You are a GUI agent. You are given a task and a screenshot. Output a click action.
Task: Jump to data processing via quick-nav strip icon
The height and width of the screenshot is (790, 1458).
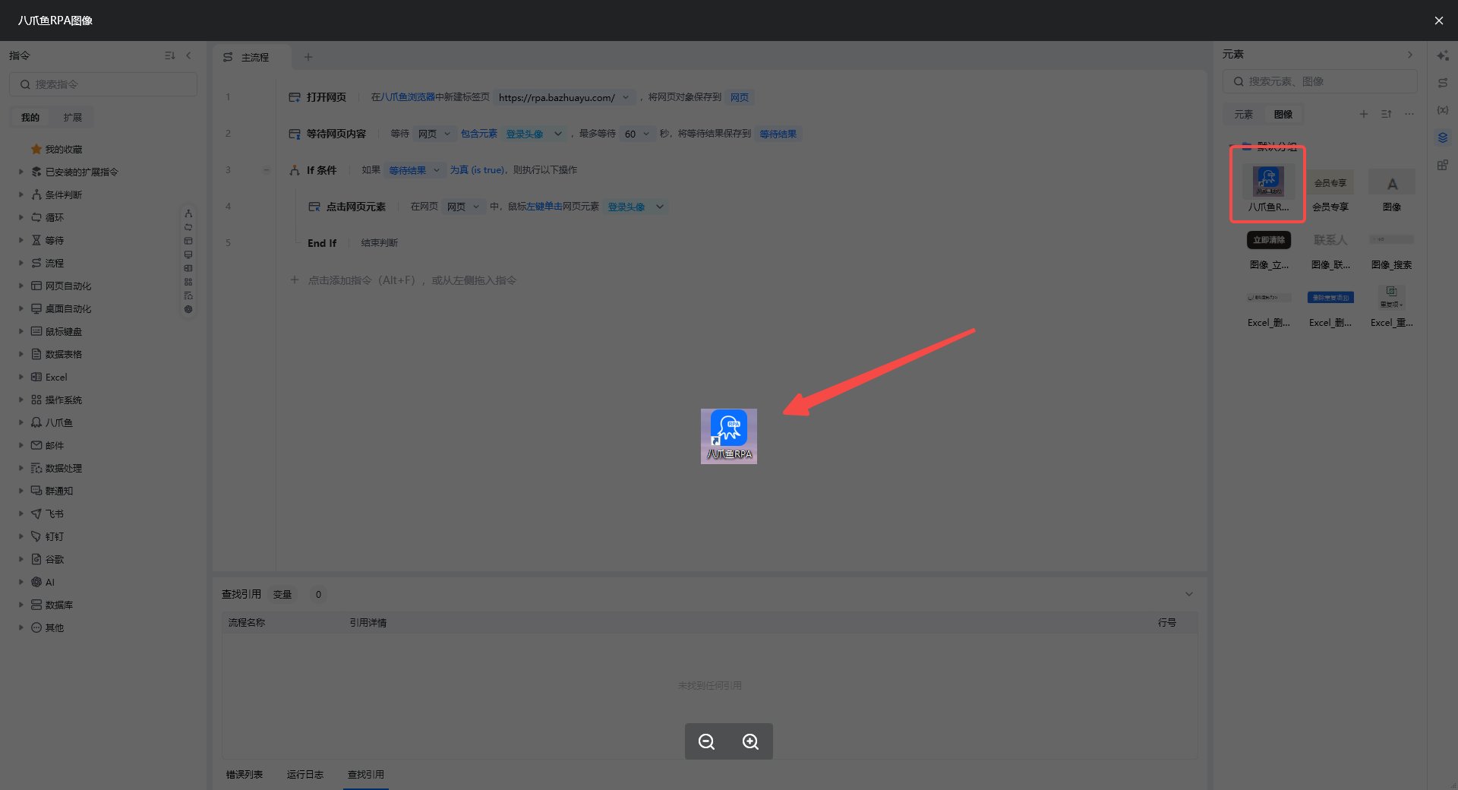pyautogui.click(x=188, y=295)
